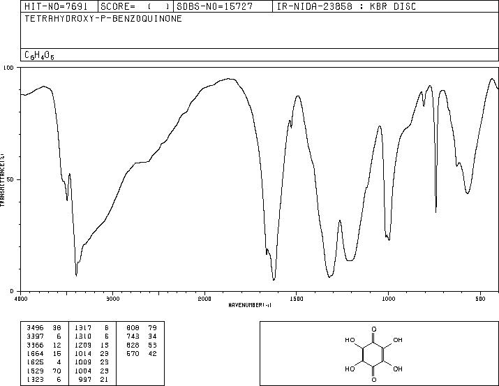Click peak table value 808
The width and height of the screenshot is (499, 386).
coord(133,328)
